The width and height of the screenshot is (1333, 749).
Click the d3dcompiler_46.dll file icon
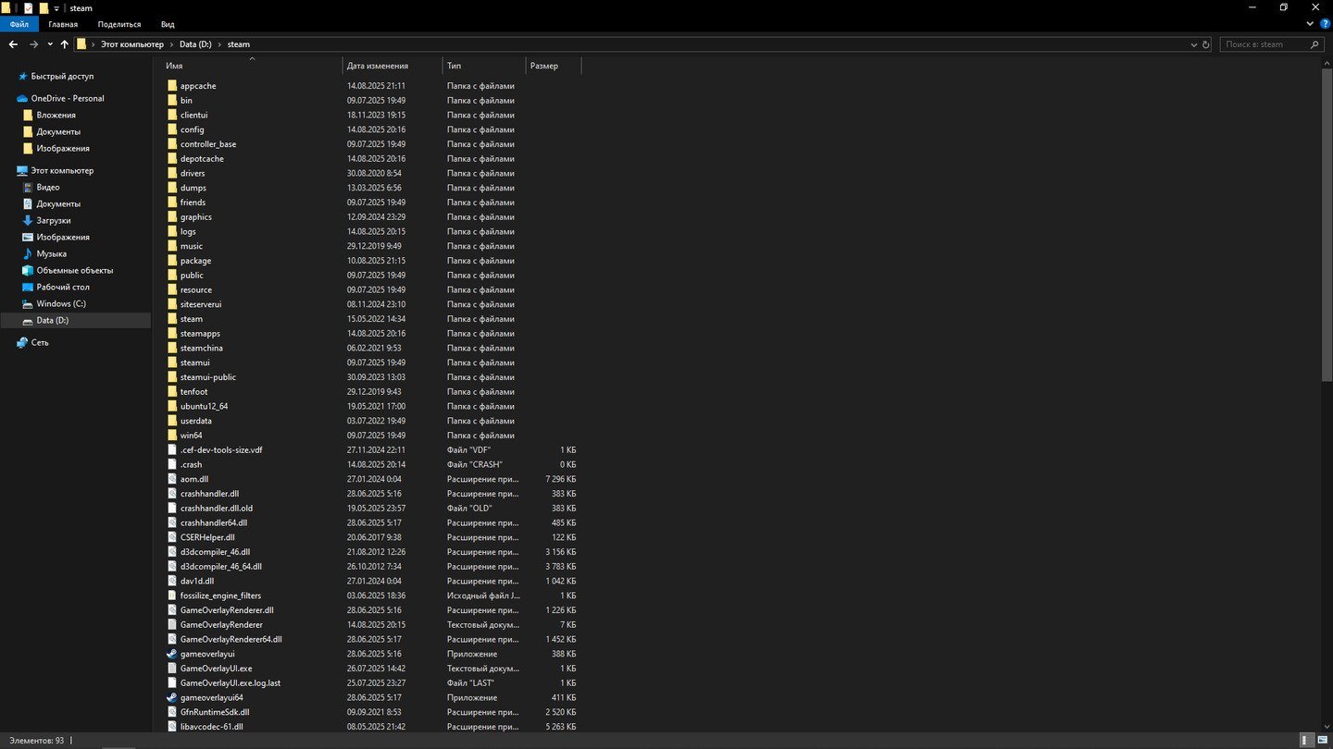(x=172, y=552)
